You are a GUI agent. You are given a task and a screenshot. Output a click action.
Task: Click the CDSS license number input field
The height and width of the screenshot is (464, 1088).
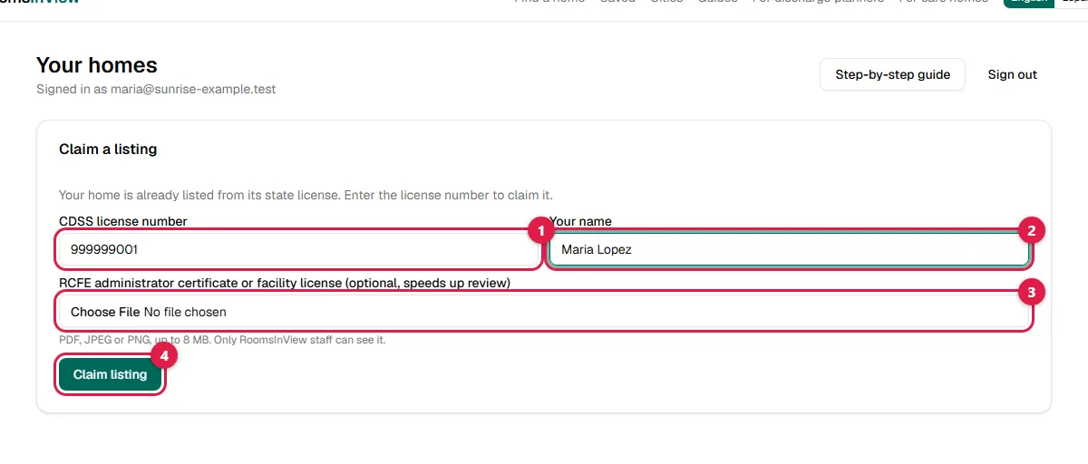pos(298,249)
